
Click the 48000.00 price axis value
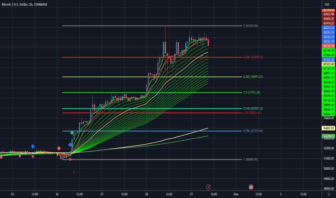coord(329,189)
